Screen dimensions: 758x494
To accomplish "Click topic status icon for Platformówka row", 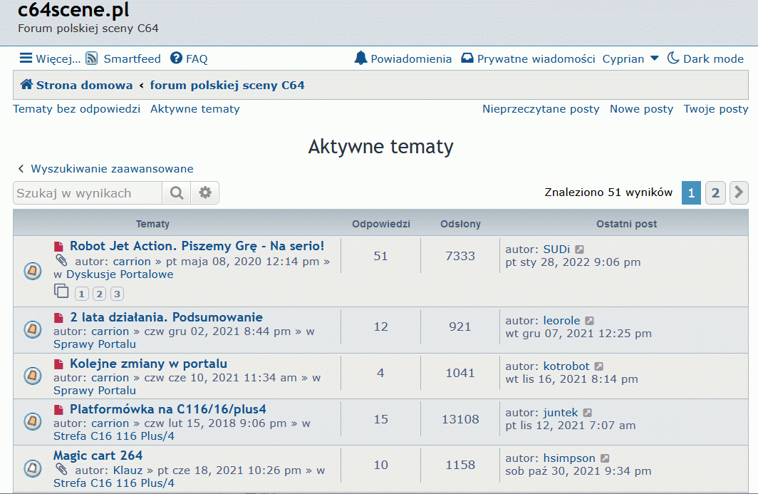I will [32, 421].
